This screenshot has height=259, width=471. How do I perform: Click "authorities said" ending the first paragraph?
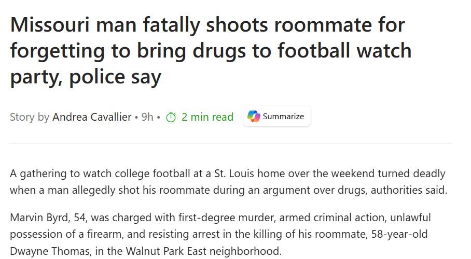tap(409, 190)
